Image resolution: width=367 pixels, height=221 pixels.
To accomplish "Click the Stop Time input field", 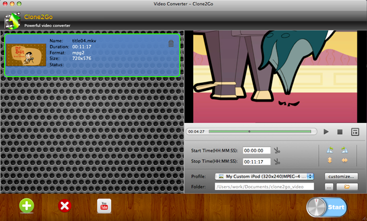I will 256,161.
